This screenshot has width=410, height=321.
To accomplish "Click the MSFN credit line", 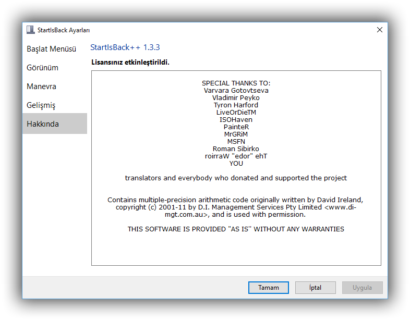I will 236,142.
